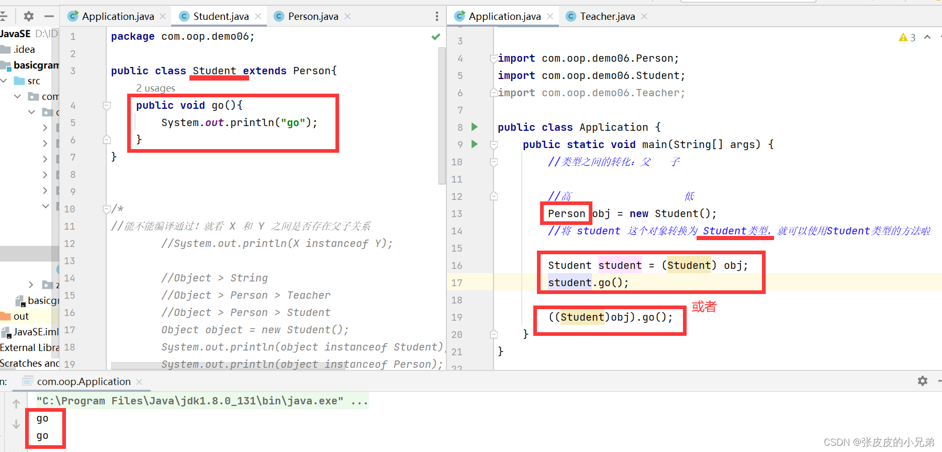Close right pane Application.java tab

[x=550, y=16]
